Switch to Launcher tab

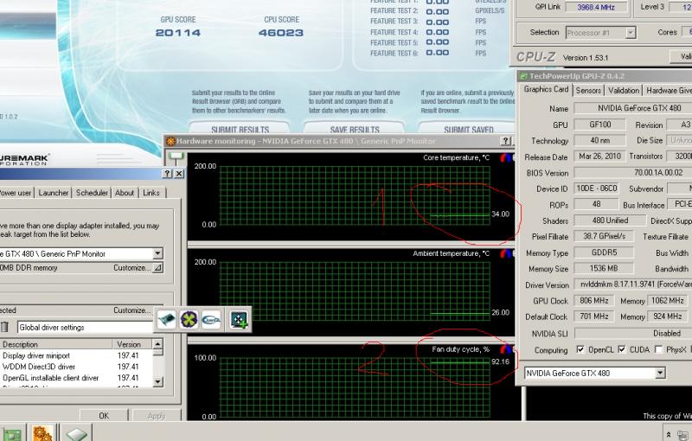pyautogui.click(x=54, y=193)
